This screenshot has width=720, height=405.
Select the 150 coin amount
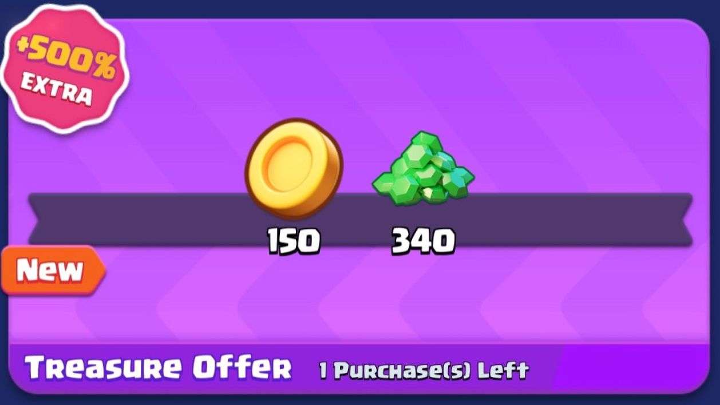294,242
